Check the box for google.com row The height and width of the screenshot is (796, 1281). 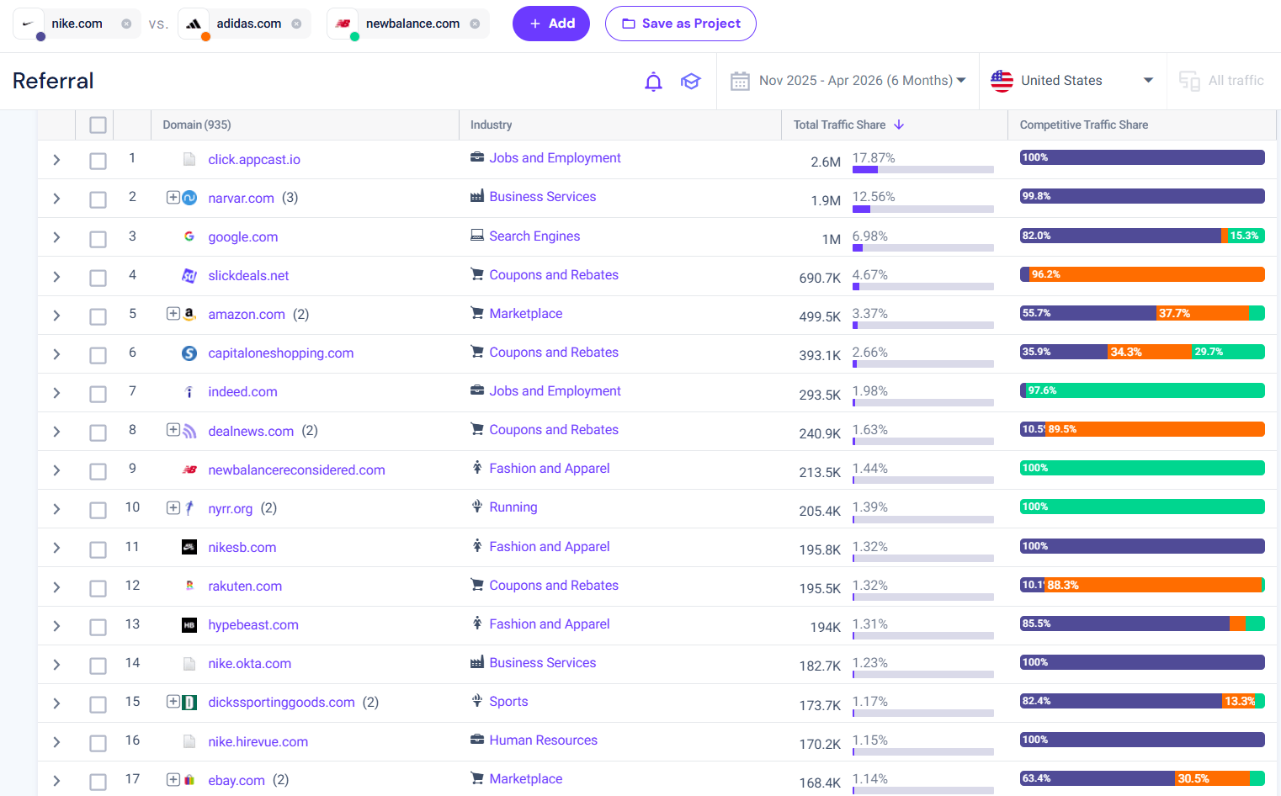98,239
